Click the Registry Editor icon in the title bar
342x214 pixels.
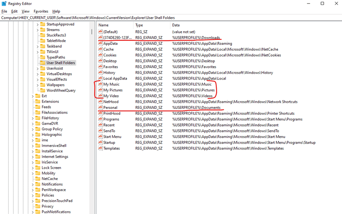[4, 4]
